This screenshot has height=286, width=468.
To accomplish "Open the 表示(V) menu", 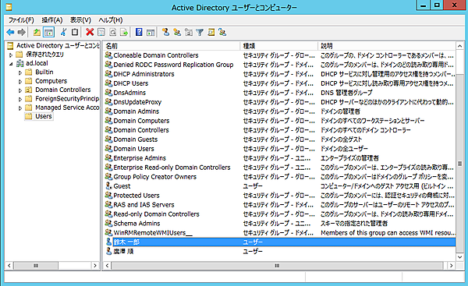I will pos(80,20).
